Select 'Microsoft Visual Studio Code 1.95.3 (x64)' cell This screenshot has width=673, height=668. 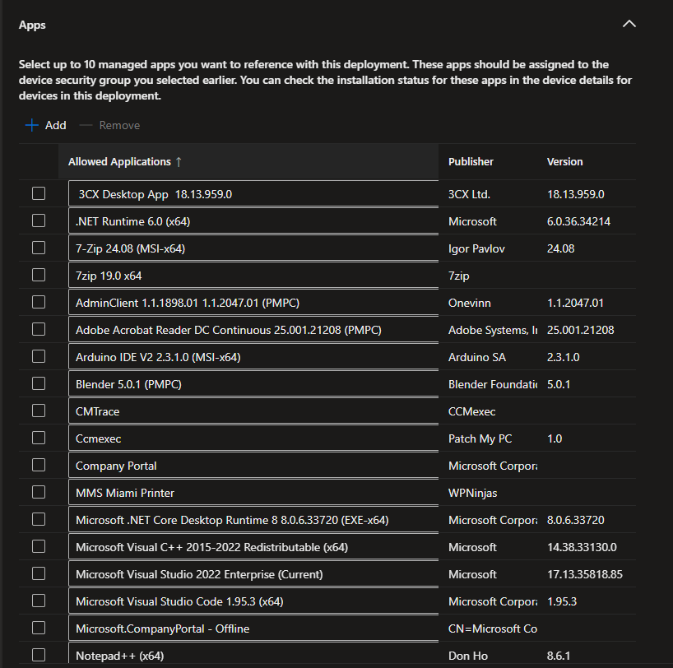253,601
